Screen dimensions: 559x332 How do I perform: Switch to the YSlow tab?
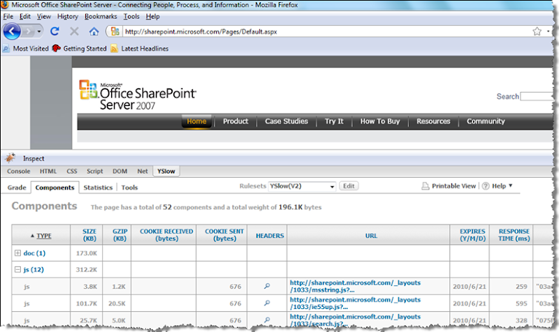(166, 171)
